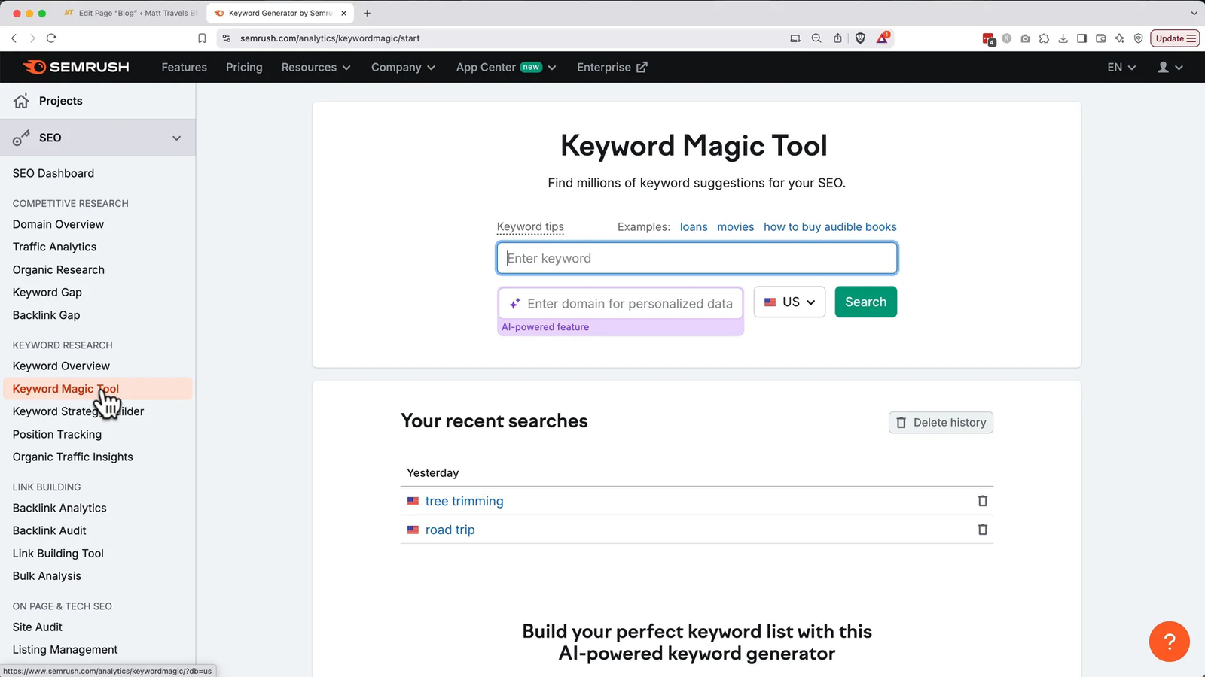Open Keyword Overview in sidebar
The width and height of the screenshot is (1205, 677).
(x=61, y=366)
